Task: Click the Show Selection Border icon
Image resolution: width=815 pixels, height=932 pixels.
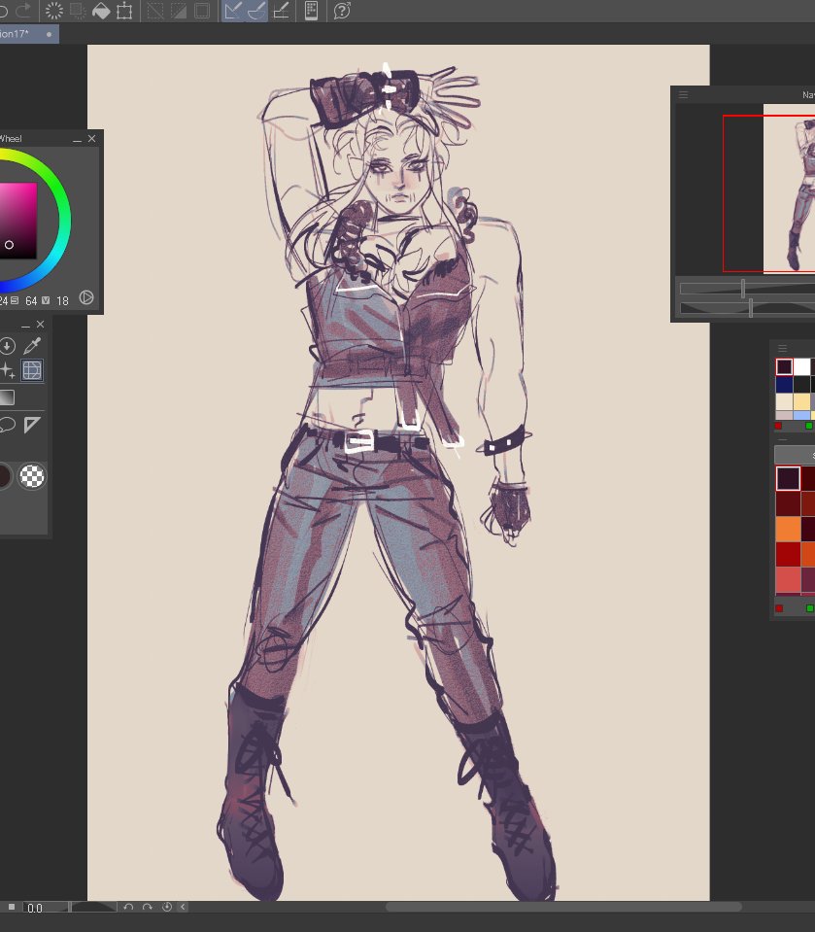Action: 202,11
